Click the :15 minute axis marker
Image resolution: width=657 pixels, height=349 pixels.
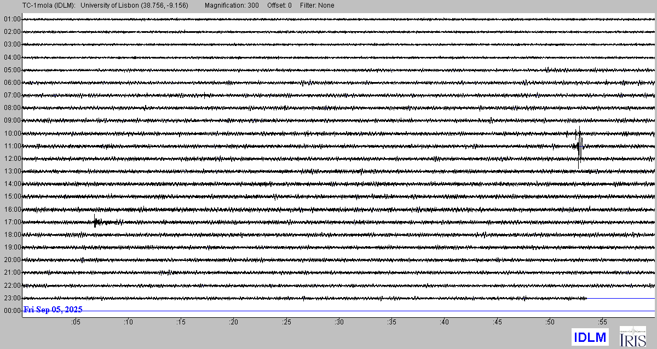pyautogui.click(x=181, y=322)
